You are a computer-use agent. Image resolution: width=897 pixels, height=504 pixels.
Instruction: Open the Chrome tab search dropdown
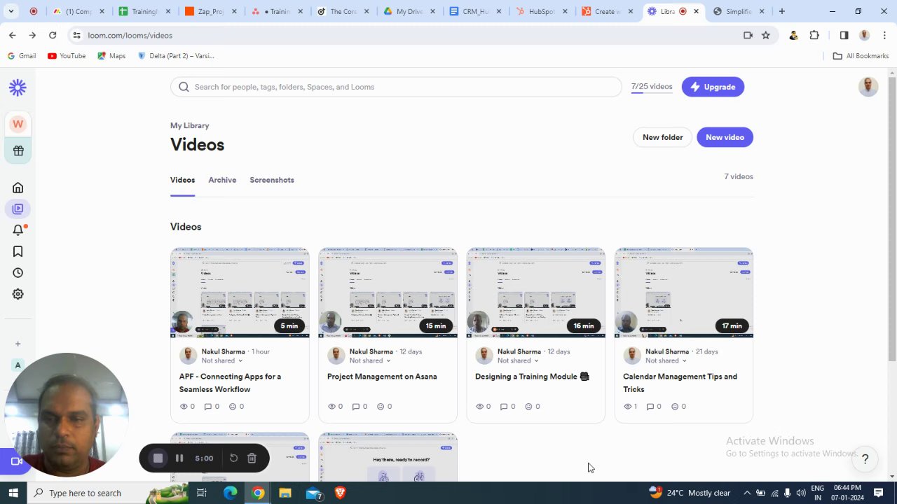pyautogui.click(x=11, y=11)
